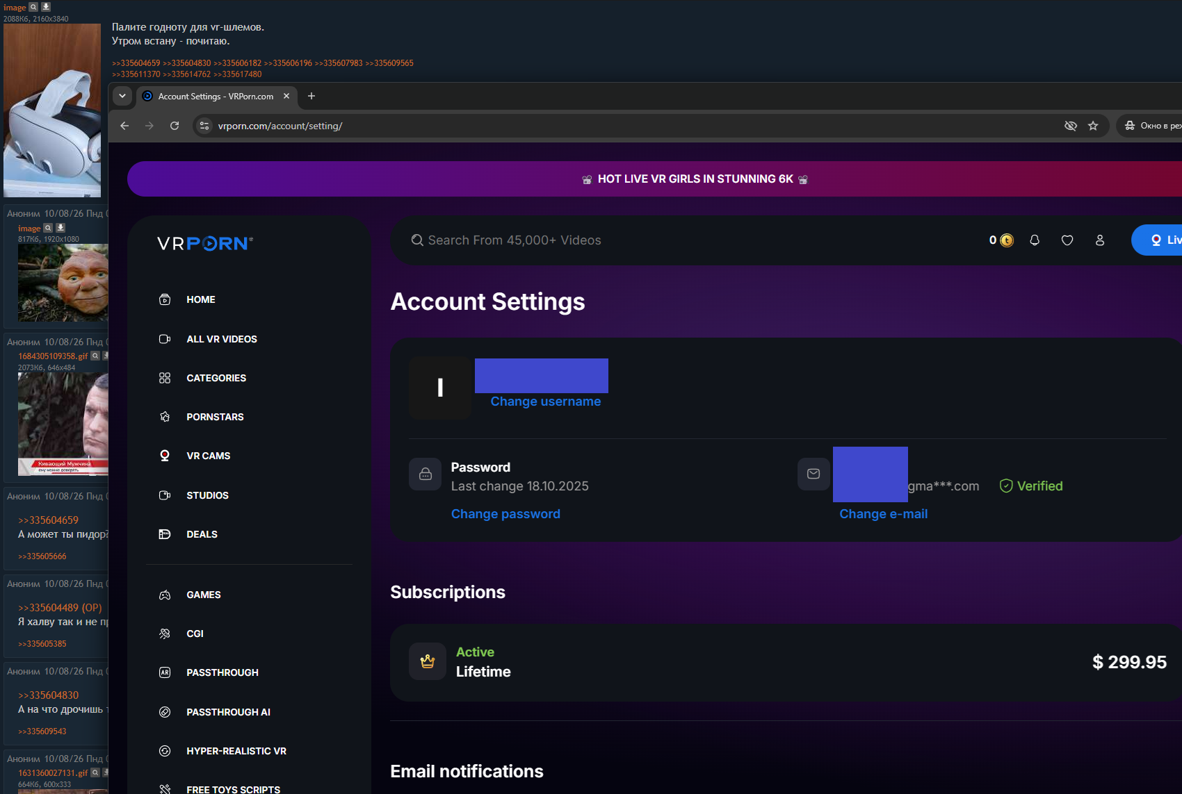Screen dimensions: 1182x794
Task: Click the PASSTHROUGH AR icon
Action: tap(165, 672)
